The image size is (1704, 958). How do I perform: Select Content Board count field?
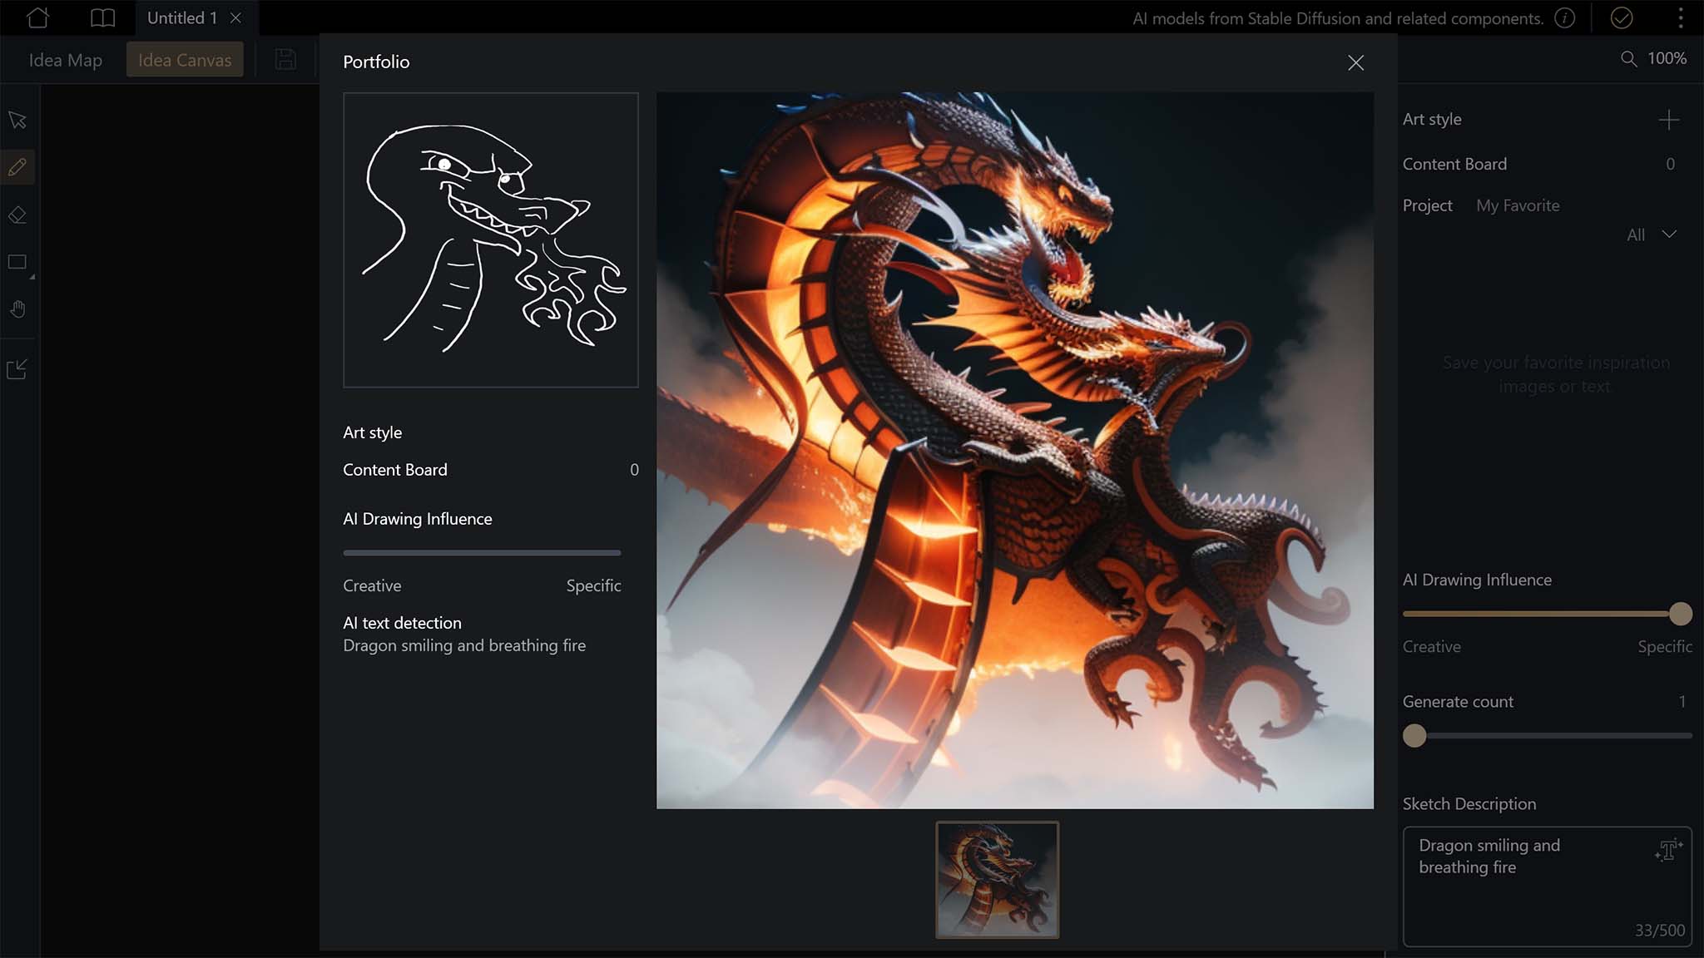632,469
